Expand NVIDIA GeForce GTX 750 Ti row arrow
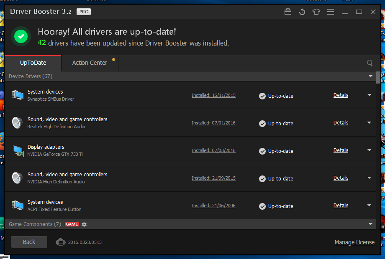Screen dimensions: 385x259 369,150
